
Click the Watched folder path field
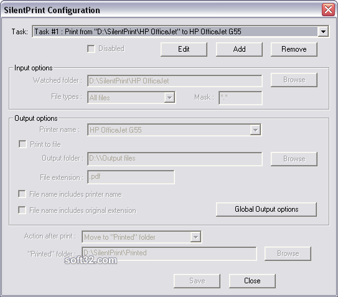pos(175,81)
